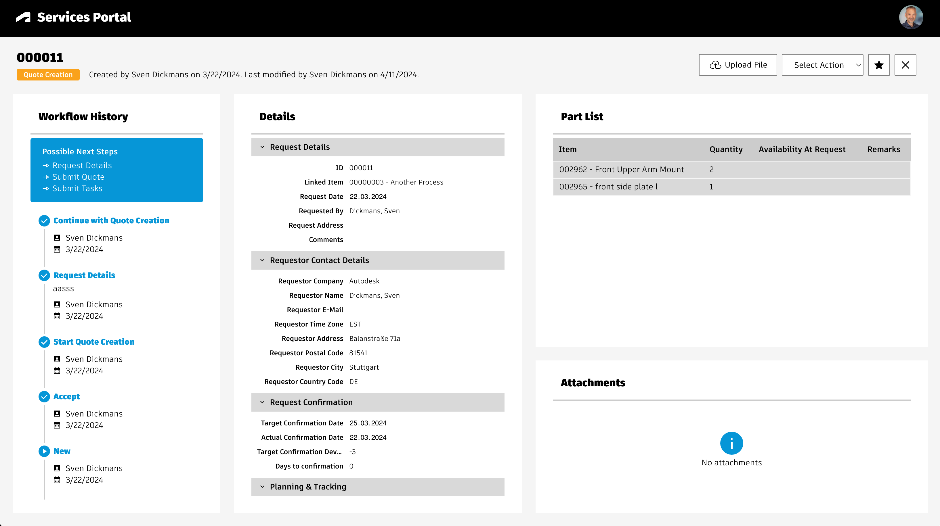The image size is (940, 526).
Task: Collapse the Request Confirmation section
Action: (x=262, y=402)
